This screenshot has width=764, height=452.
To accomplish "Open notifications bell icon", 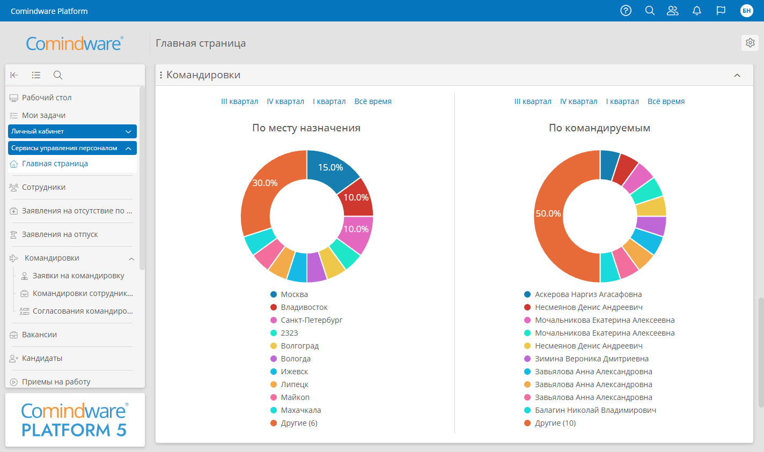I will tap(697, 11).
